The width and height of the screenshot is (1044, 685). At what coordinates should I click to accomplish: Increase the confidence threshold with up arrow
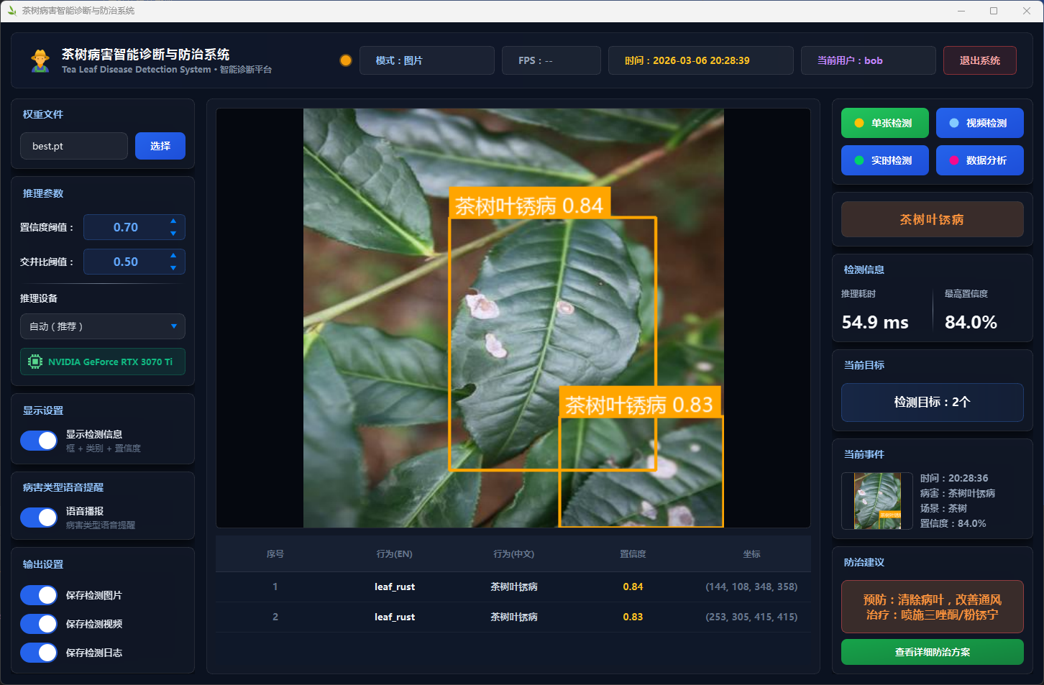(173, 221)
